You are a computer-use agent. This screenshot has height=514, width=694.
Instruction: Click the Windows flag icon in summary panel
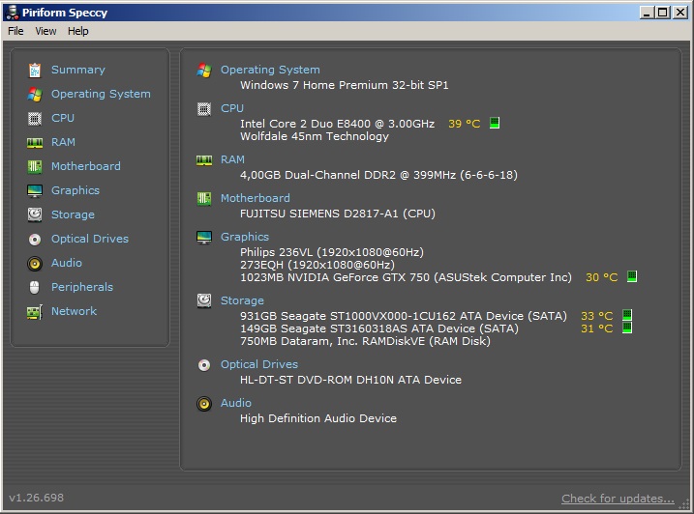pyautogui.click(x=204, y=70)
